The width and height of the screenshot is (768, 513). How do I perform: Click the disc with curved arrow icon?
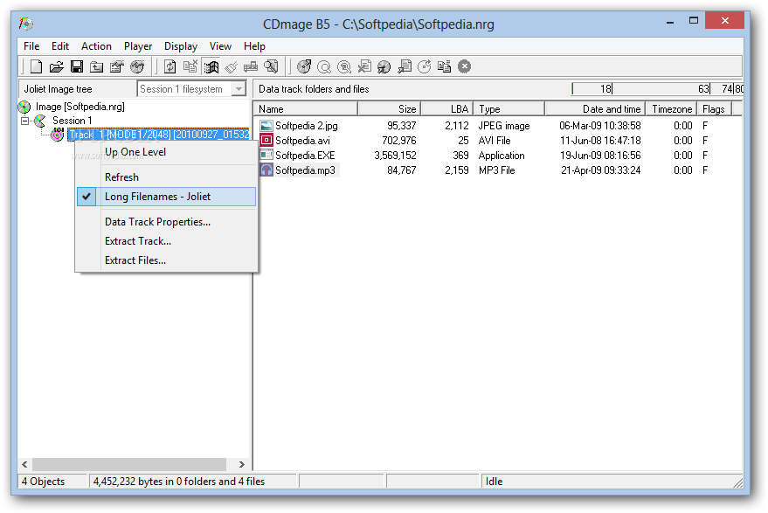click(x=424, y=66)
